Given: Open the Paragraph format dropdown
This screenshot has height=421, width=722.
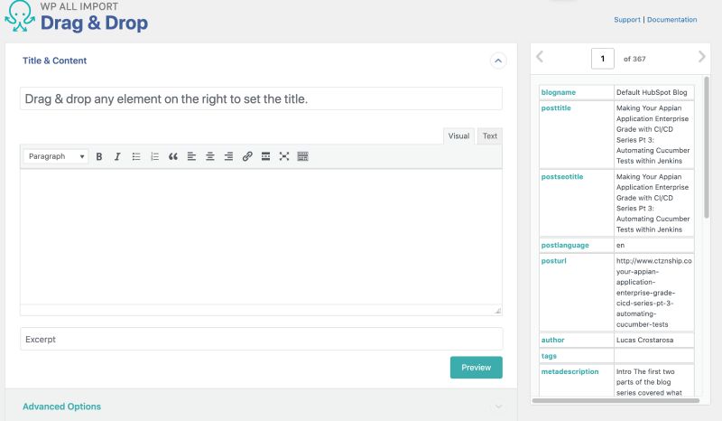Looking at the screenshot, I should 56,156.
